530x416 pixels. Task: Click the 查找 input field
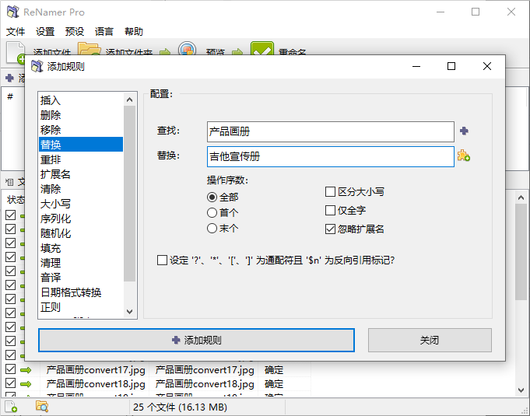pos(330,131)
